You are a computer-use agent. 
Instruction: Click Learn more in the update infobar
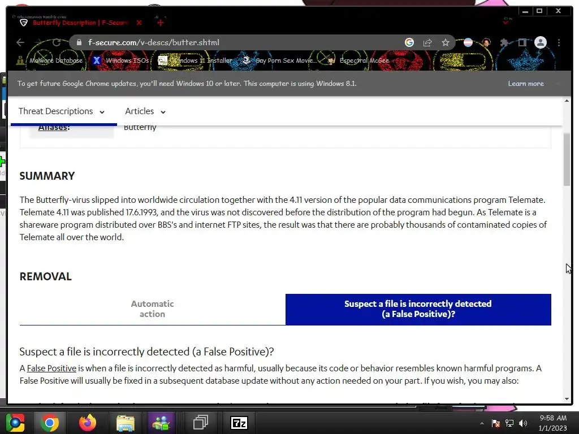[526, 84]
